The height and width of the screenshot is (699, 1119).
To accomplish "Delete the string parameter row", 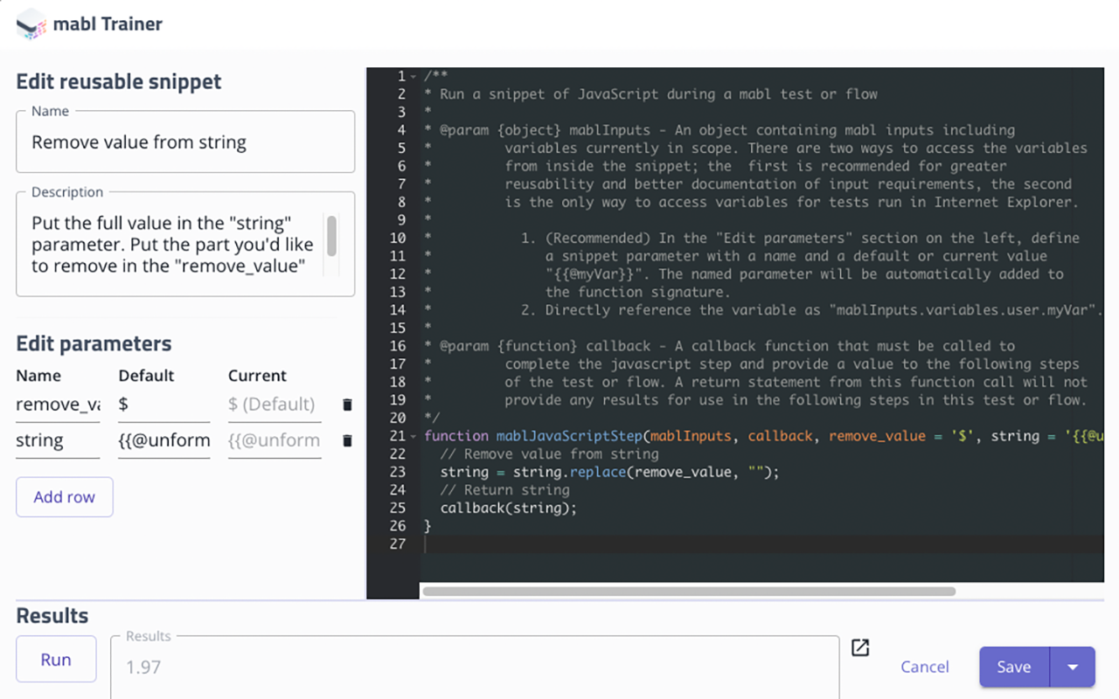I will (x=347, y=440).
